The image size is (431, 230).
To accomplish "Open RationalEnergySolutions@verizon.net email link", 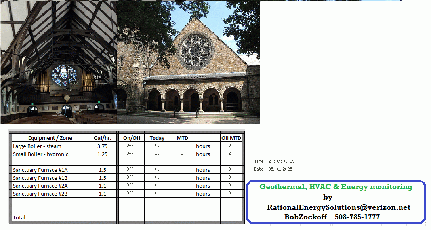I will [338, 207].
